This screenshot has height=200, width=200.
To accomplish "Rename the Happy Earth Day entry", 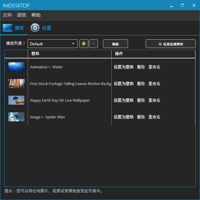I will coord(154,100).
